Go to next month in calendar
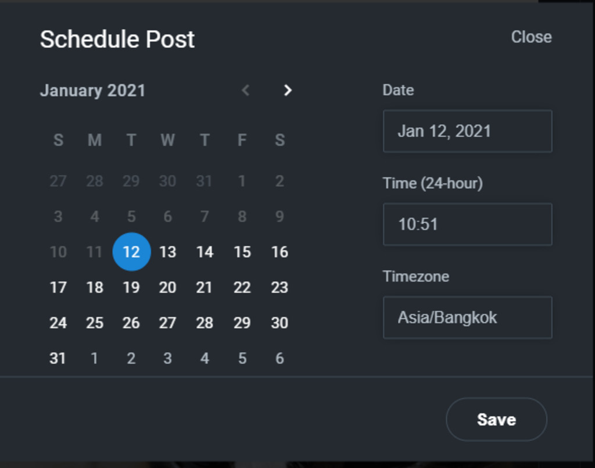This screenshot has width=595, height=468. pos(287,90)
